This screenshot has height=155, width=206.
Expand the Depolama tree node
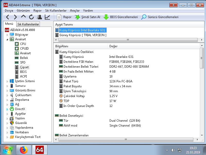point(7,100)
